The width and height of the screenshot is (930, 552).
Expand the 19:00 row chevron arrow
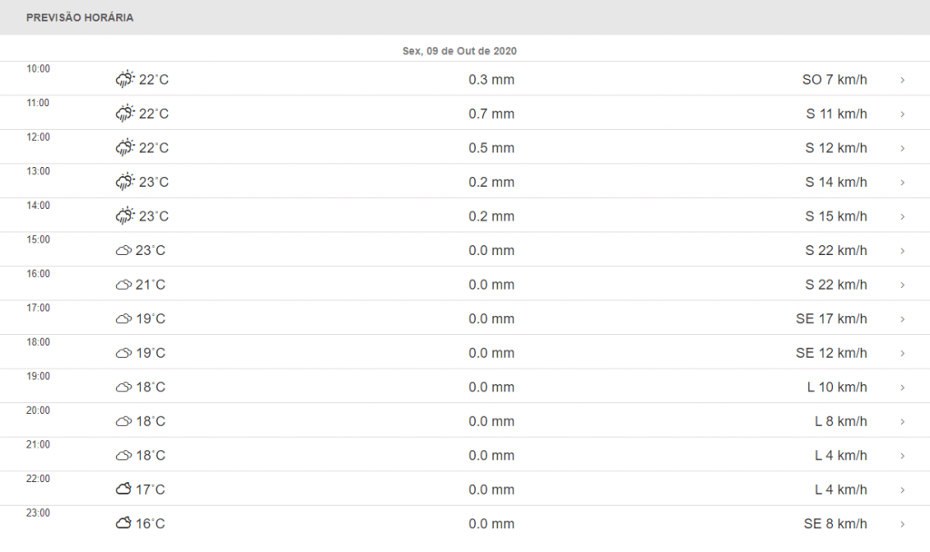click(x=902, y=388)
